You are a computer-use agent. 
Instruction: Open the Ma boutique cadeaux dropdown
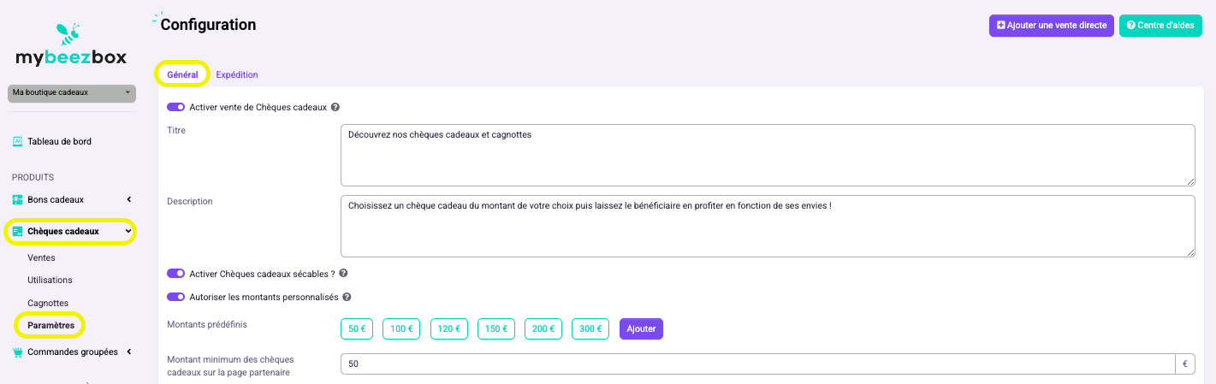pyautogui.click(x=72, y=92)
